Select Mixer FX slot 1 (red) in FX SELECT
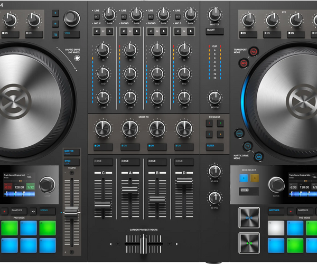317x264 pixels. click(209, 123)
